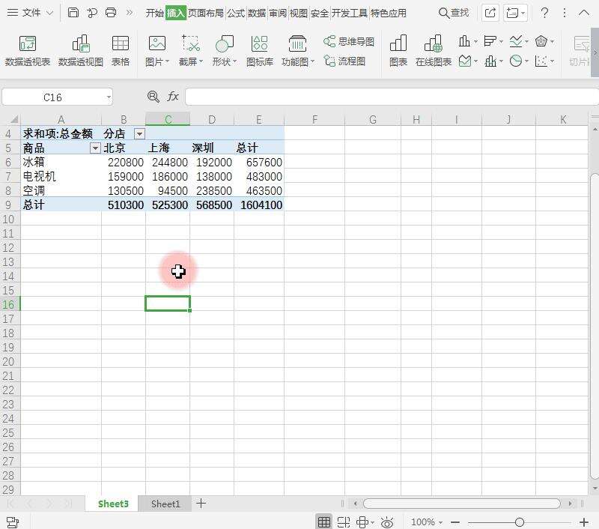Open the 分店 field filter dropdown
Viewport: 599px width, 529px height.
pyautogui.click(x=139, y=133)
